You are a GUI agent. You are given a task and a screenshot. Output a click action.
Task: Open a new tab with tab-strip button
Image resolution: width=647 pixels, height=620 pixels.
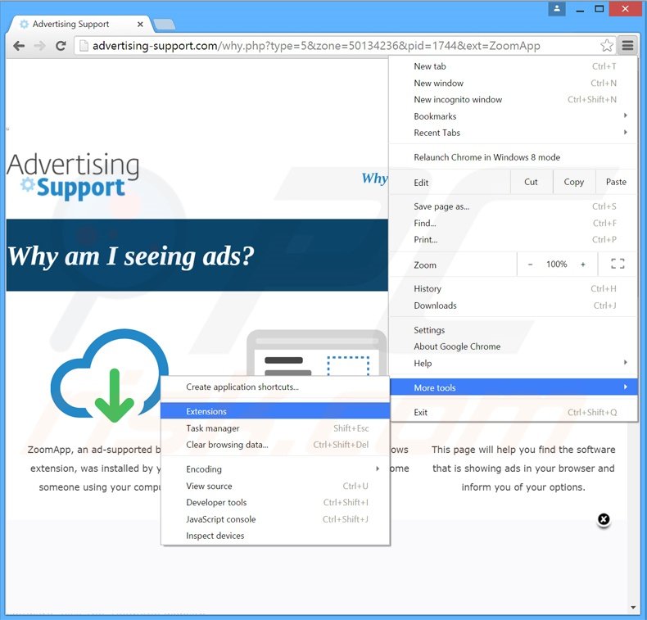pos(165,25)
